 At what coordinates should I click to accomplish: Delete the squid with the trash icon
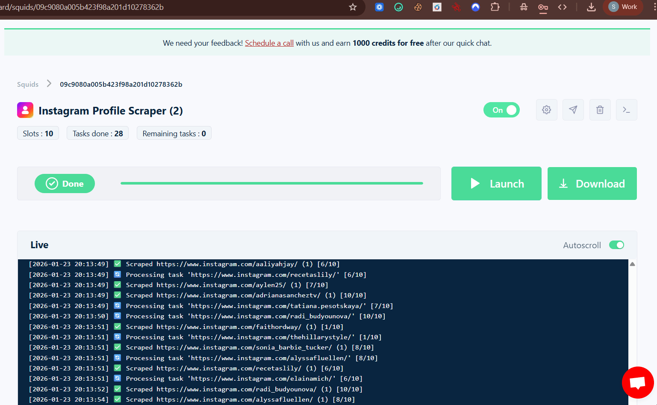coord(600,110)
